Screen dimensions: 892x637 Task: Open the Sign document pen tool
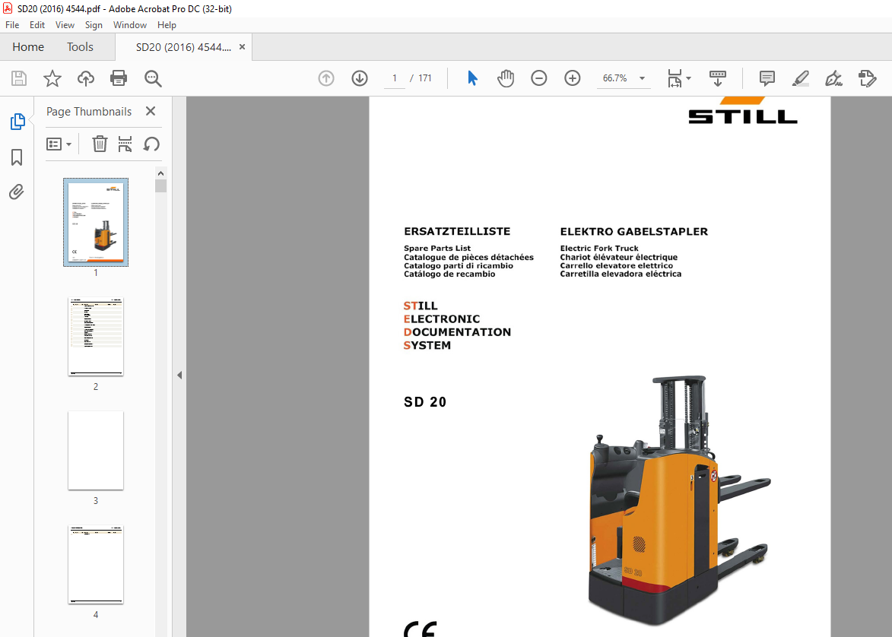coord(833,78)
